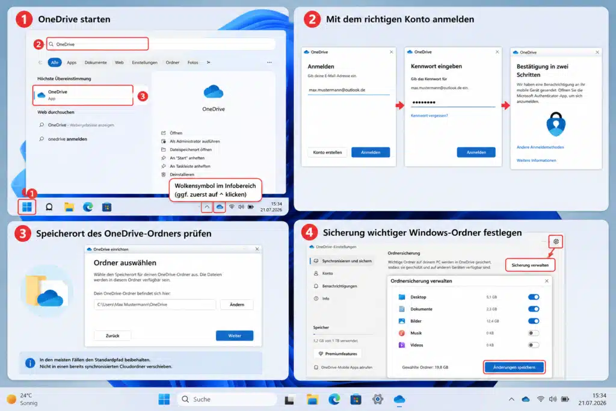This screenshot has height=411, width=616.
Task: Click the Videos folder icon in Ordnersicherung
Action: 401,345
